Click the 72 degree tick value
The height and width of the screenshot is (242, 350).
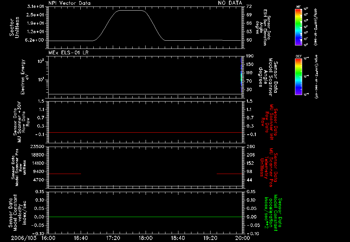[249, 6]
